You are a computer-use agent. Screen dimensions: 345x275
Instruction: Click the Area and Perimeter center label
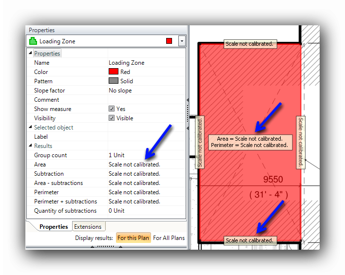(250, 142)
